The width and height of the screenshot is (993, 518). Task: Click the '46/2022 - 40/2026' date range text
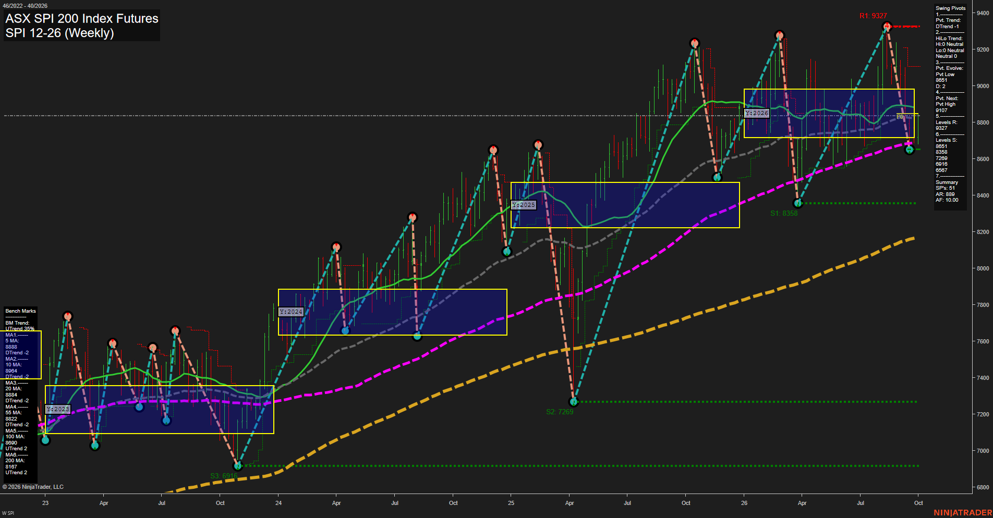tap(25, 6)
